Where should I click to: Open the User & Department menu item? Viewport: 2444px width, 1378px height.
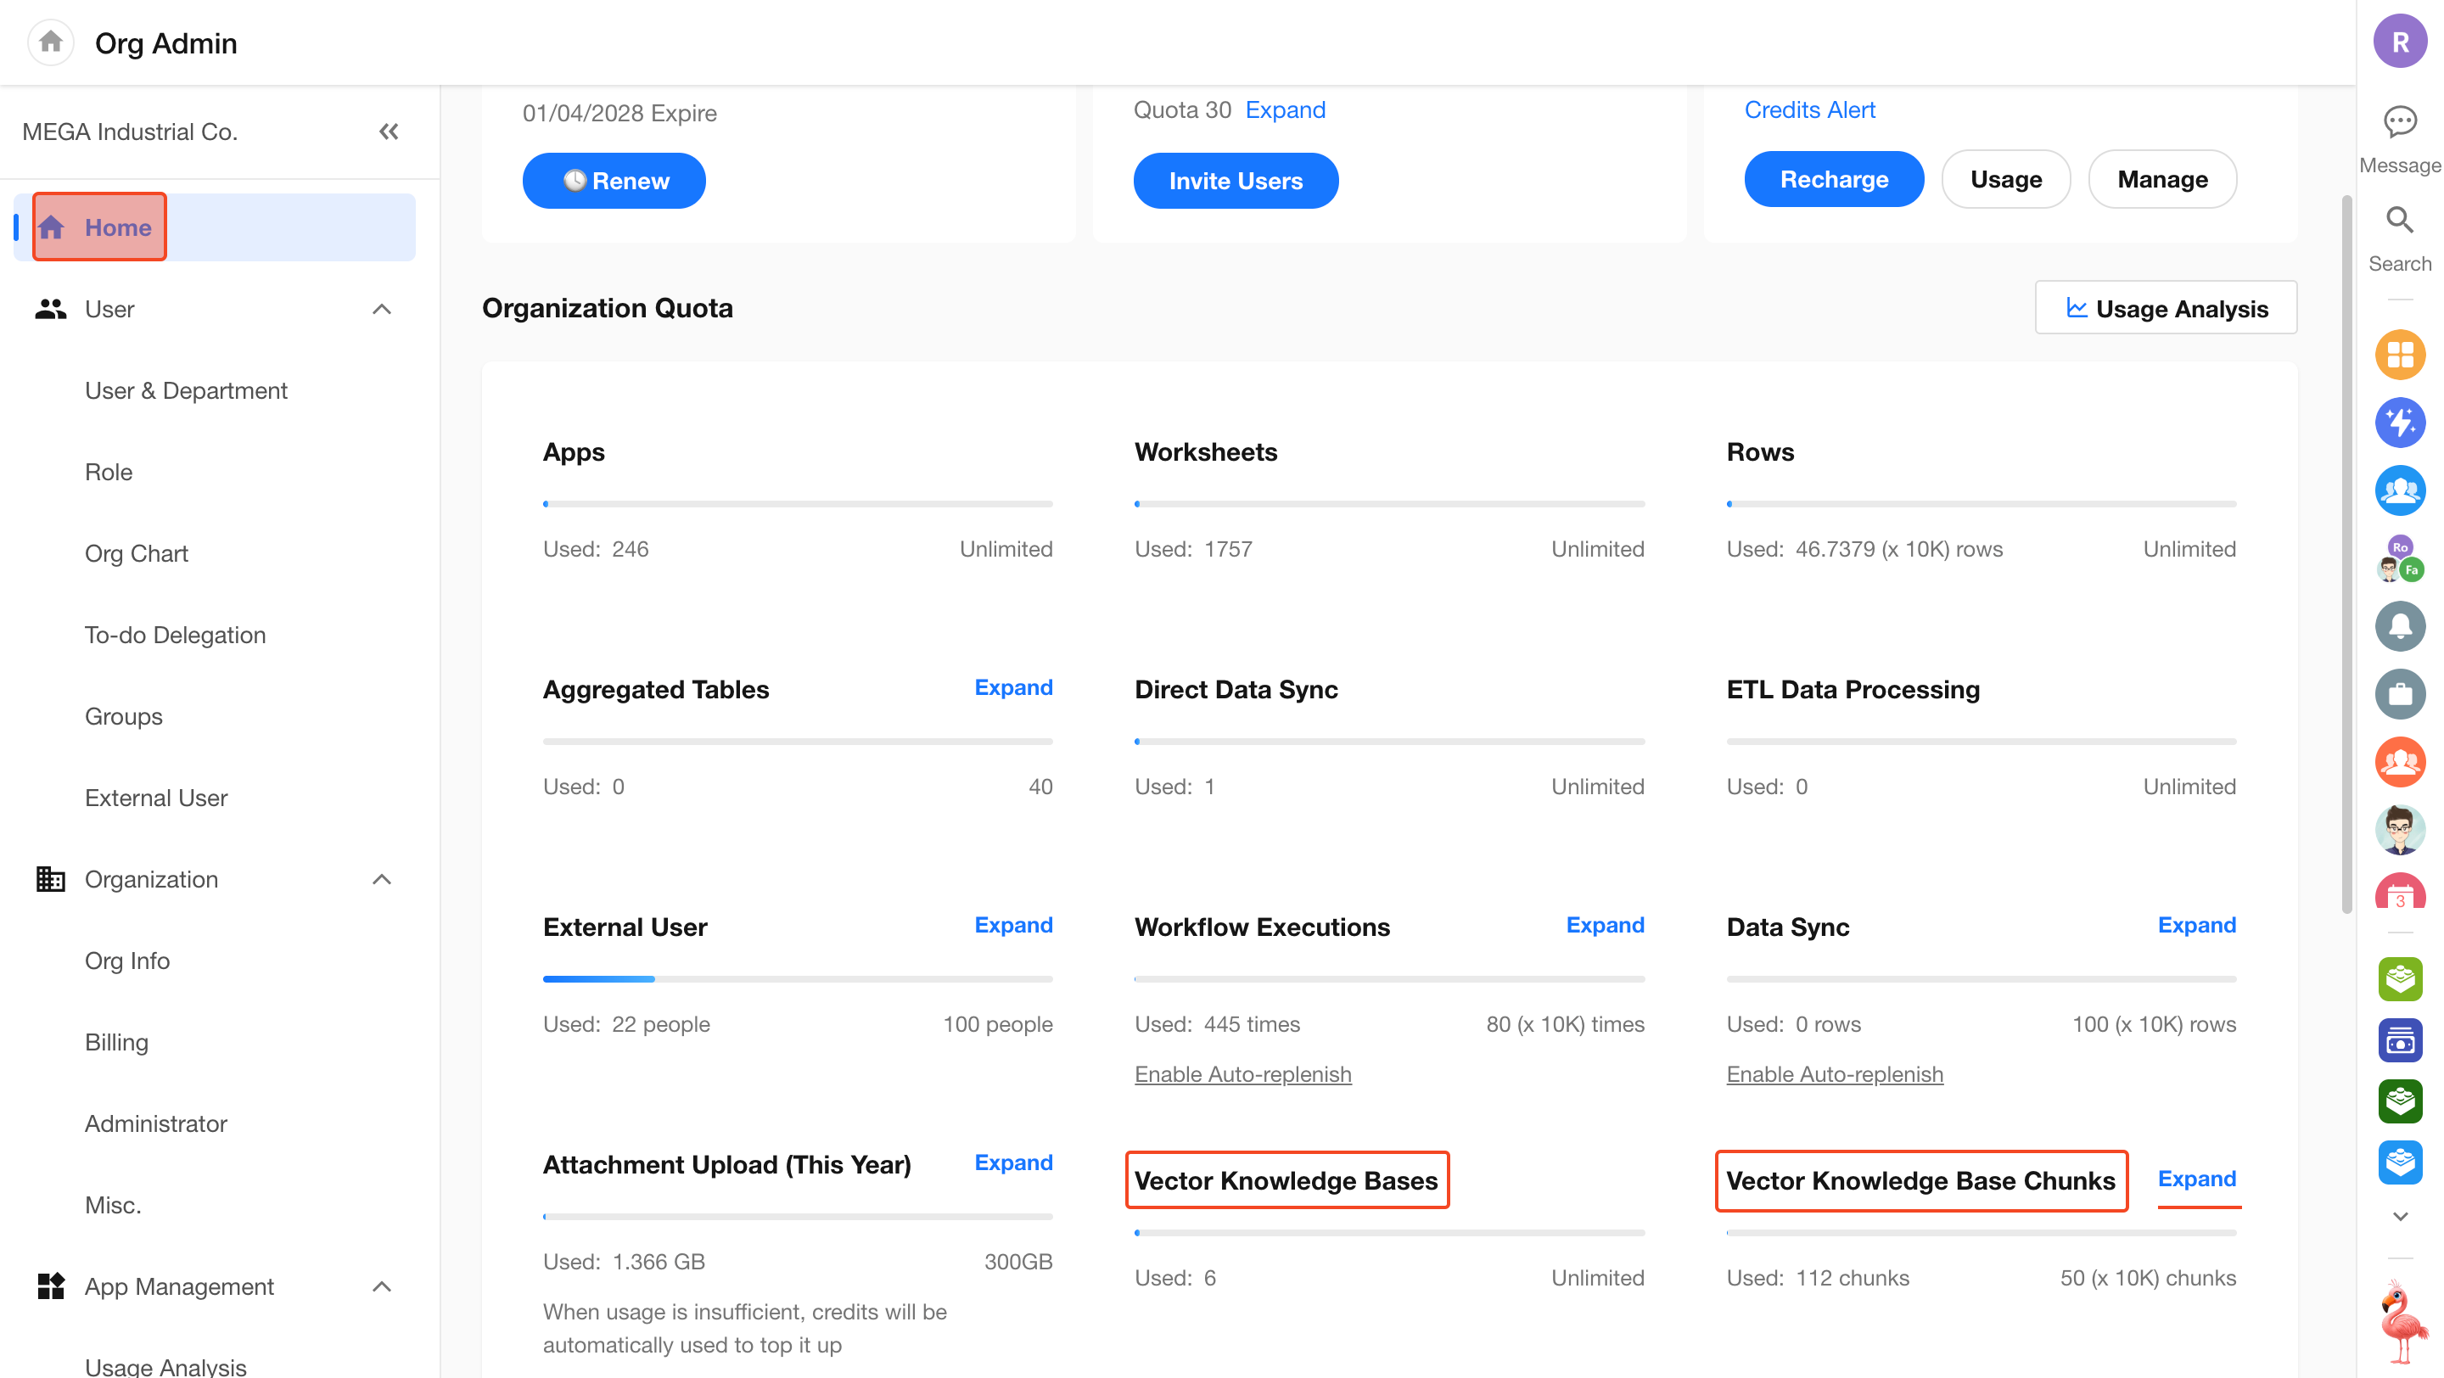pyautogui.click(x=186, y=390)
